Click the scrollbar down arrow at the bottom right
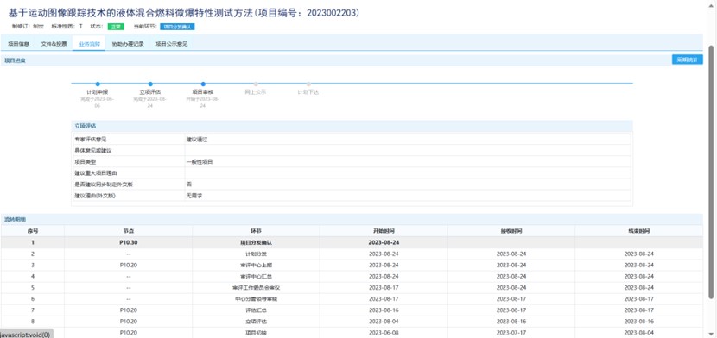The image size is (717, 338). coord(711,334)
